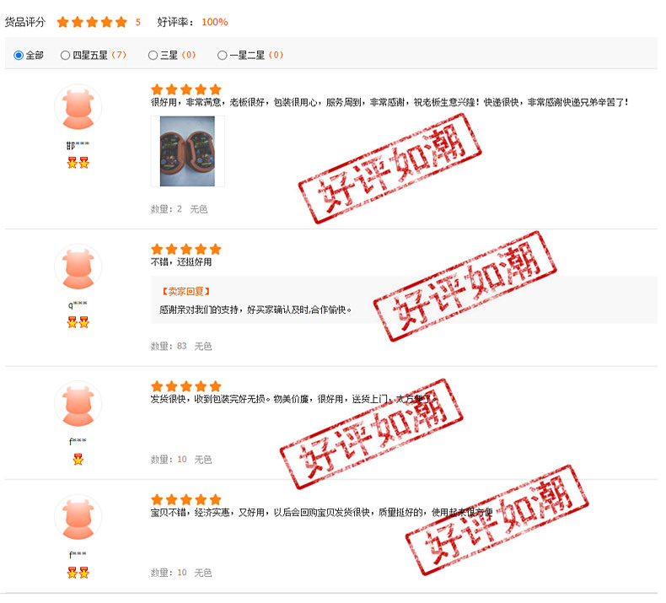Click the second reviewer q*** avatar
666x603 pixels.
tap(78, 267)
